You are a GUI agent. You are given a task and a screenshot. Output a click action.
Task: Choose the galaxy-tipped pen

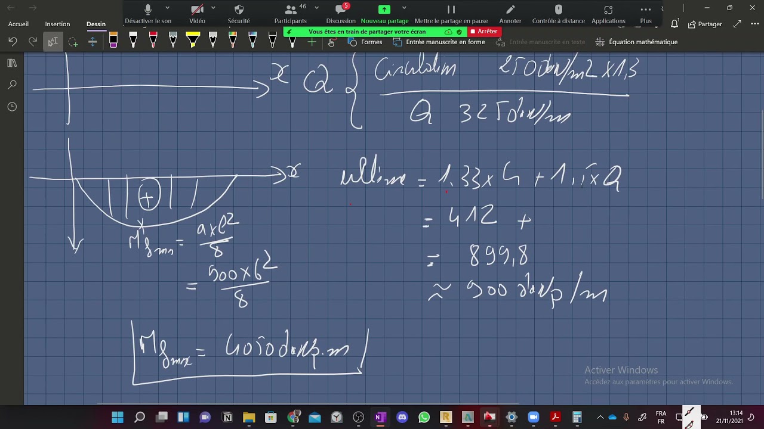252,41
